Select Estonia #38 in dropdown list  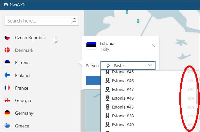tap(123, 116)
